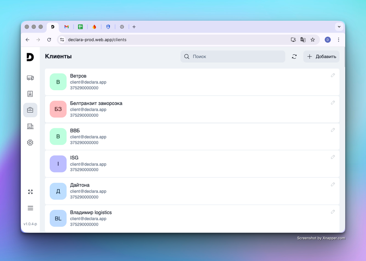Click the email under Дайтона
Image resolution: width=366 pixels, height=261 pixels.
click(88, 191)
